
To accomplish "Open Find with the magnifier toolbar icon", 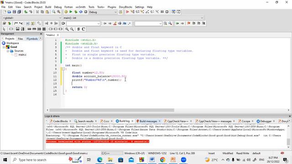I will point(54,12).
